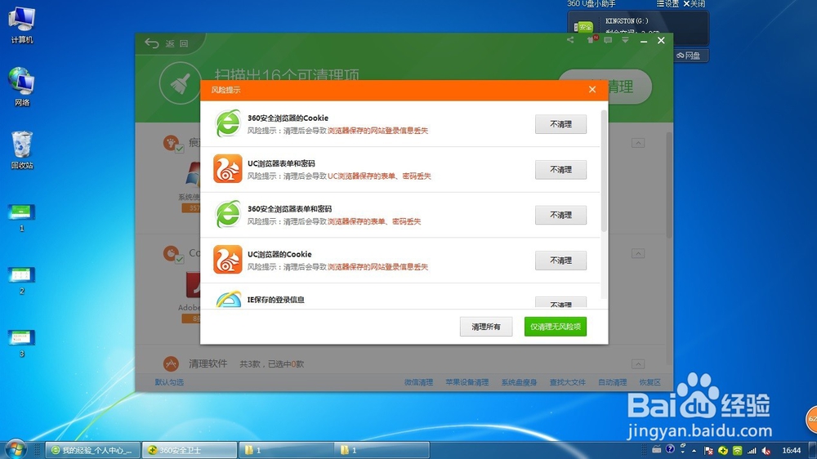Click the 清理软件 category icon
Screen dimensions: 817x459
click(171, 363)
